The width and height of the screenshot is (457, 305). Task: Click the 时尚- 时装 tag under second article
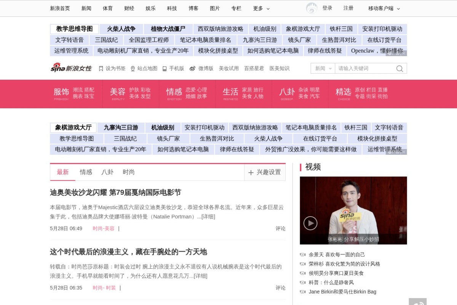(x=104, y=288)
